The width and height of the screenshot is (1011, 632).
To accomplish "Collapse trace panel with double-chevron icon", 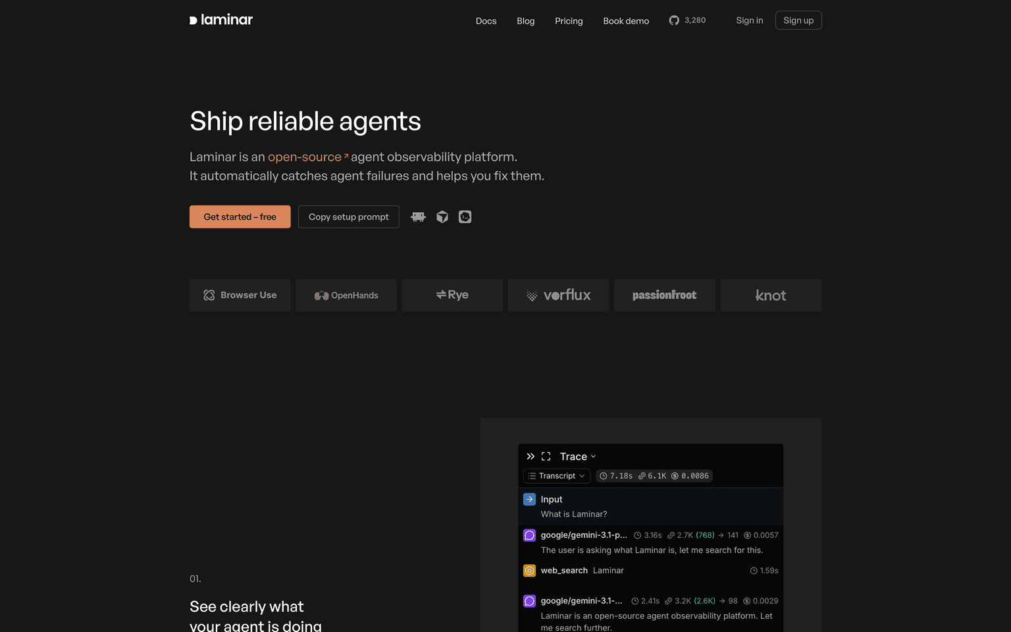I will click(x=531, y=456).
